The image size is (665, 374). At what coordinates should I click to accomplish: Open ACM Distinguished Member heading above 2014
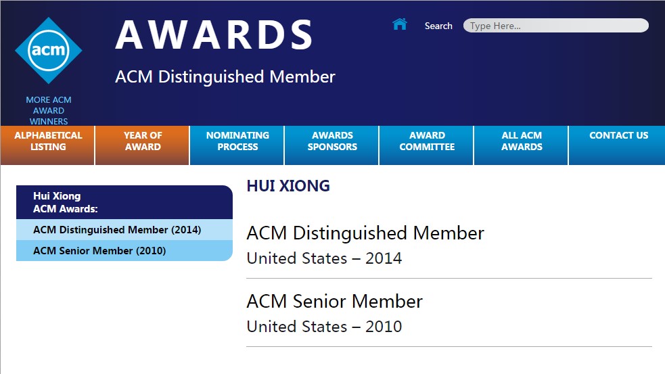pos(365,233)
